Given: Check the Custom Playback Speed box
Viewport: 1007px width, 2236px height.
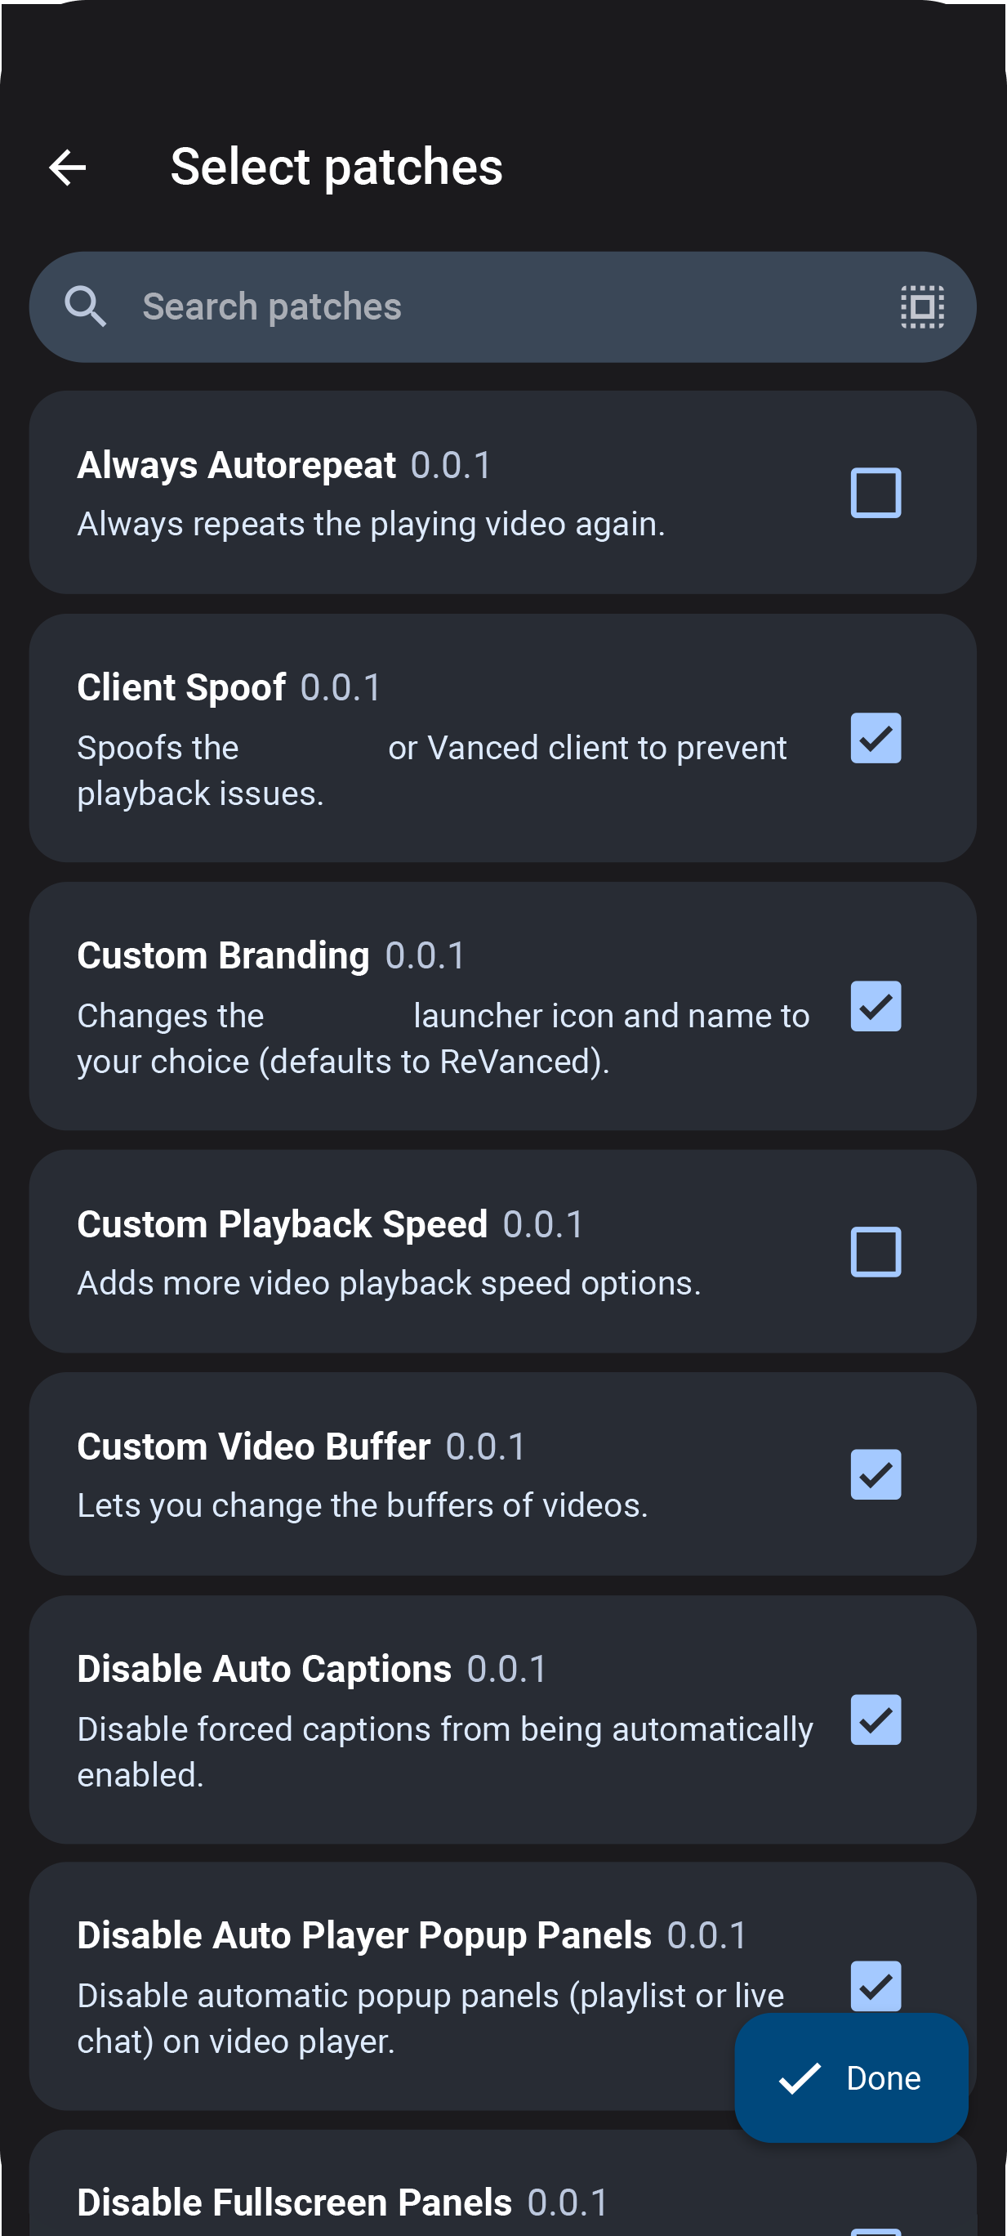Looking at the screenshot, I should [876, 1252].
